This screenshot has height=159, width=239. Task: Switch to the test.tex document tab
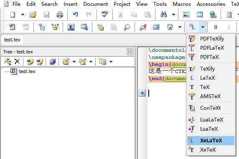point(12,40)
